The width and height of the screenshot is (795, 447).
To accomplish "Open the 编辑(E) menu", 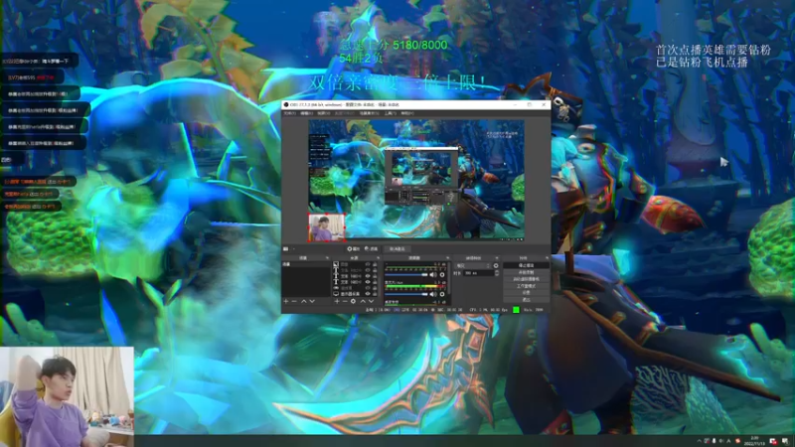I will [306, 113].
